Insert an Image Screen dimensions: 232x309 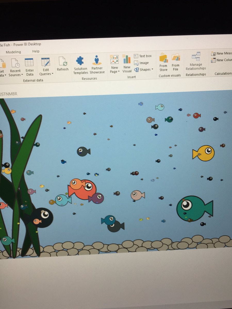(141, 63)
